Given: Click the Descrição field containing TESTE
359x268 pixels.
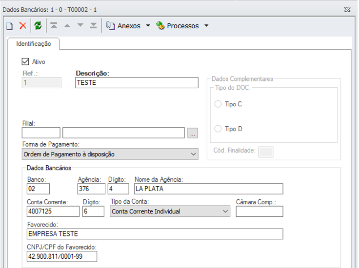Looking at the screenshot, I should [x=137, y=82].
